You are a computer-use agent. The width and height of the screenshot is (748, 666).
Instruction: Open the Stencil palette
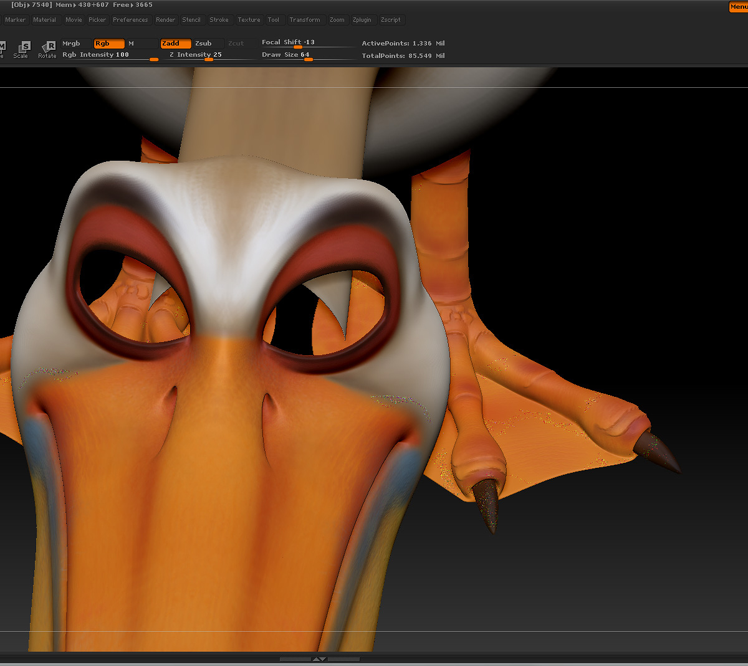pyautogui.click(x=192, y=19)
